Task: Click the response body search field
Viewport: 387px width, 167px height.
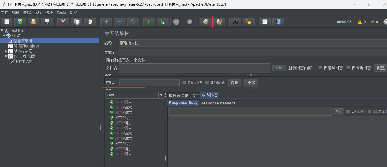Action: pyautogui.click(x=250, y=111)
